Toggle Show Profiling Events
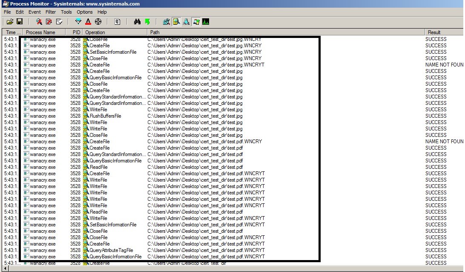Screen dimensions: 465x272 click(x=206, y=22)
